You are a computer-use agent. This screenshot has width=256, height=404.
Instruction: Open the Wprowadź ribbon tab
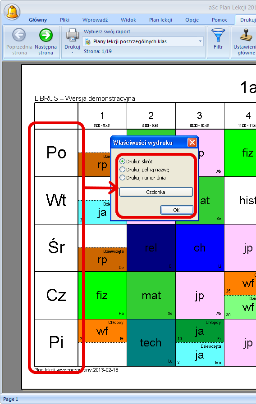tap(95, 20)
